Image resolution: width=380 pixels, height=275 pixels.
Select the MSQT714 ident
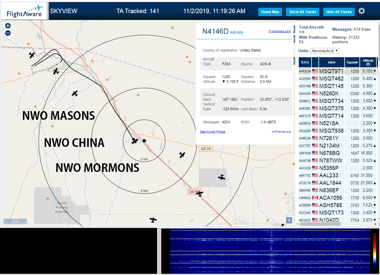331,116
